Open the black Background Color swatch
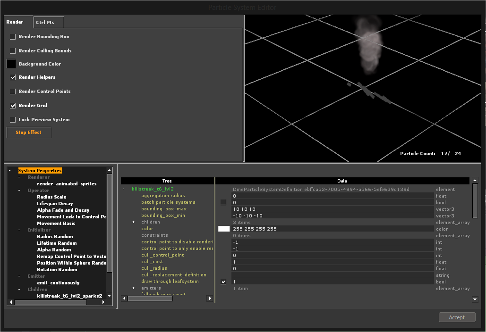Viewport: 486px width, 332px height. coord(11,64)
